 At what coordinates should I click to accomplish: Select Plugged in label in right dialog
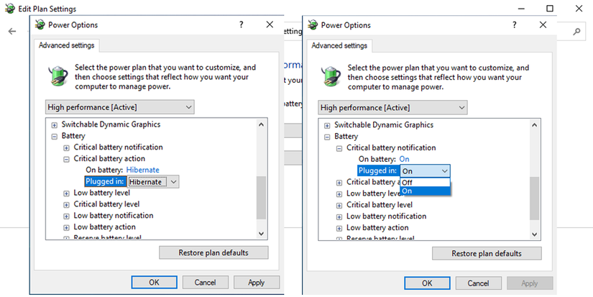[x=378, y=170]
